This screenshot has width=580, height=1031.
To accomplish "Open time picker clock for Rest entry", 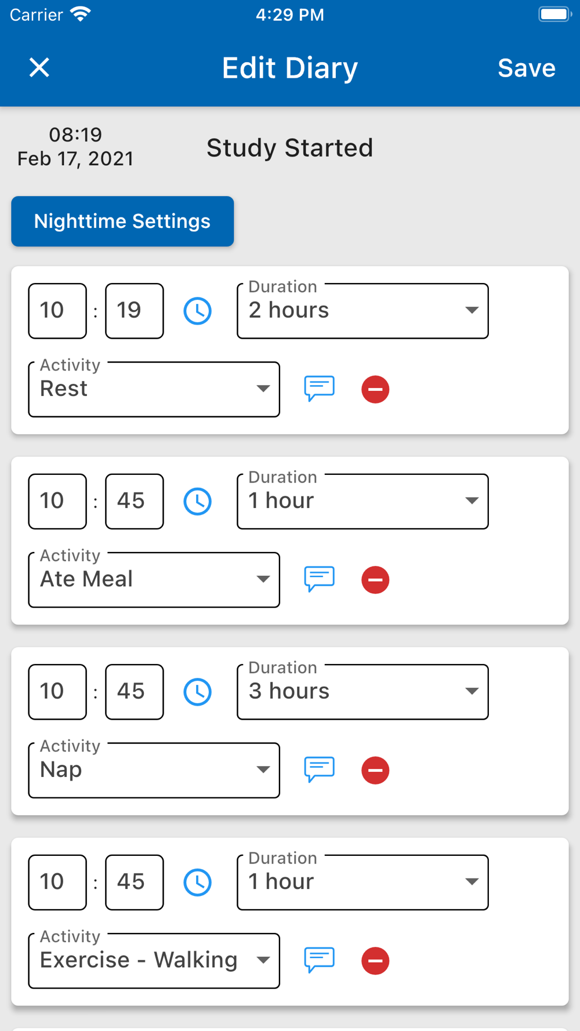I will [x=198, y=311].
